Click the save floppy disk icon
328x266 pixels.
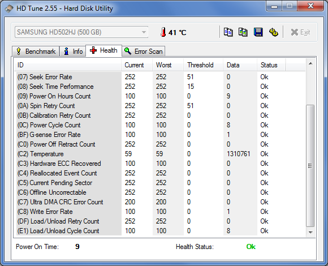coord(258,32)
